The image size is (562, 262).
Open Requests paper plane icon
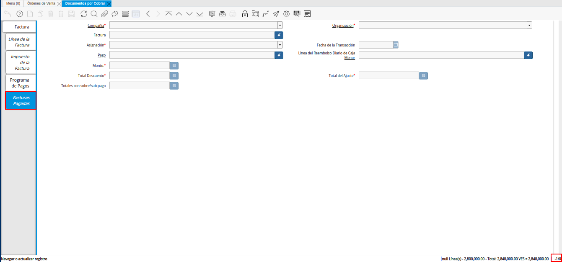coord(276,14)
